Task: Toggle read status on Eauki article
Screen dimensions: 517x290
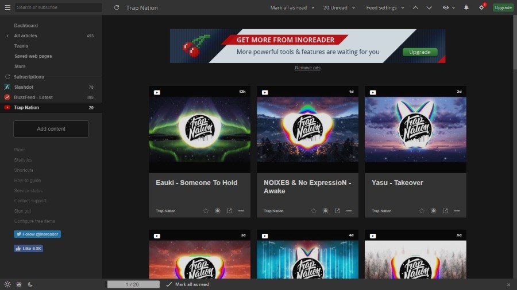Action: pyautogui.click(x=218, y=211)
